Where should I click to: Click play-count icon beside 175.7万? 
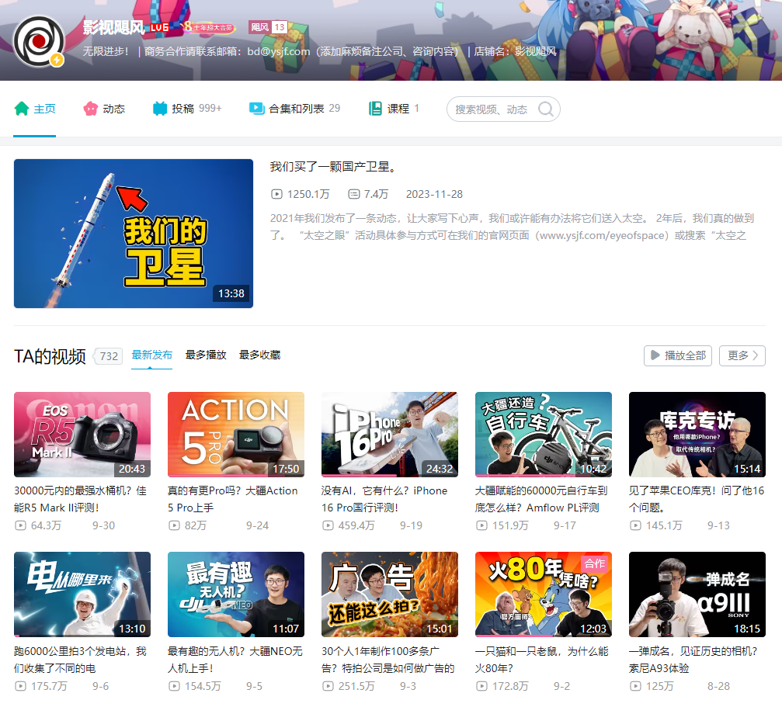click(20, 686)
